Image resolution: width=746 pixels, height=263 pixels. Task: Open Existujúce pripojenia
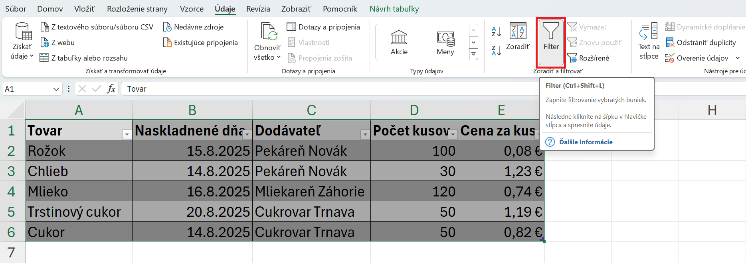pyautogui.click(x=200, y=43)
